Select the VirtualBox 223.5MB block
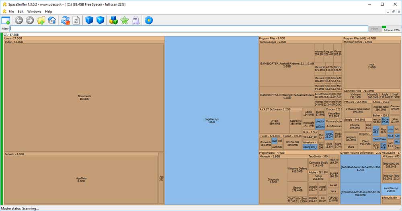 coord(334,115)
